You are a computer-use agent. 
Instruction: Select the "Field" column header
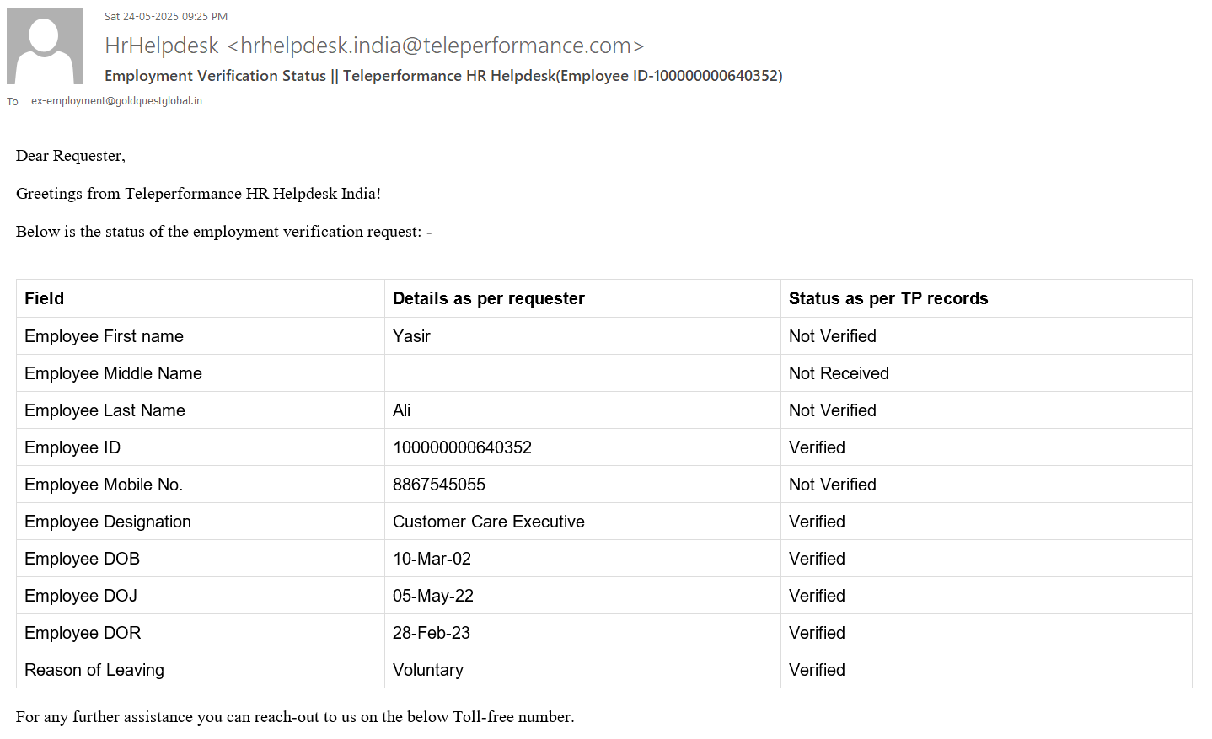click(x=45, y=298)
